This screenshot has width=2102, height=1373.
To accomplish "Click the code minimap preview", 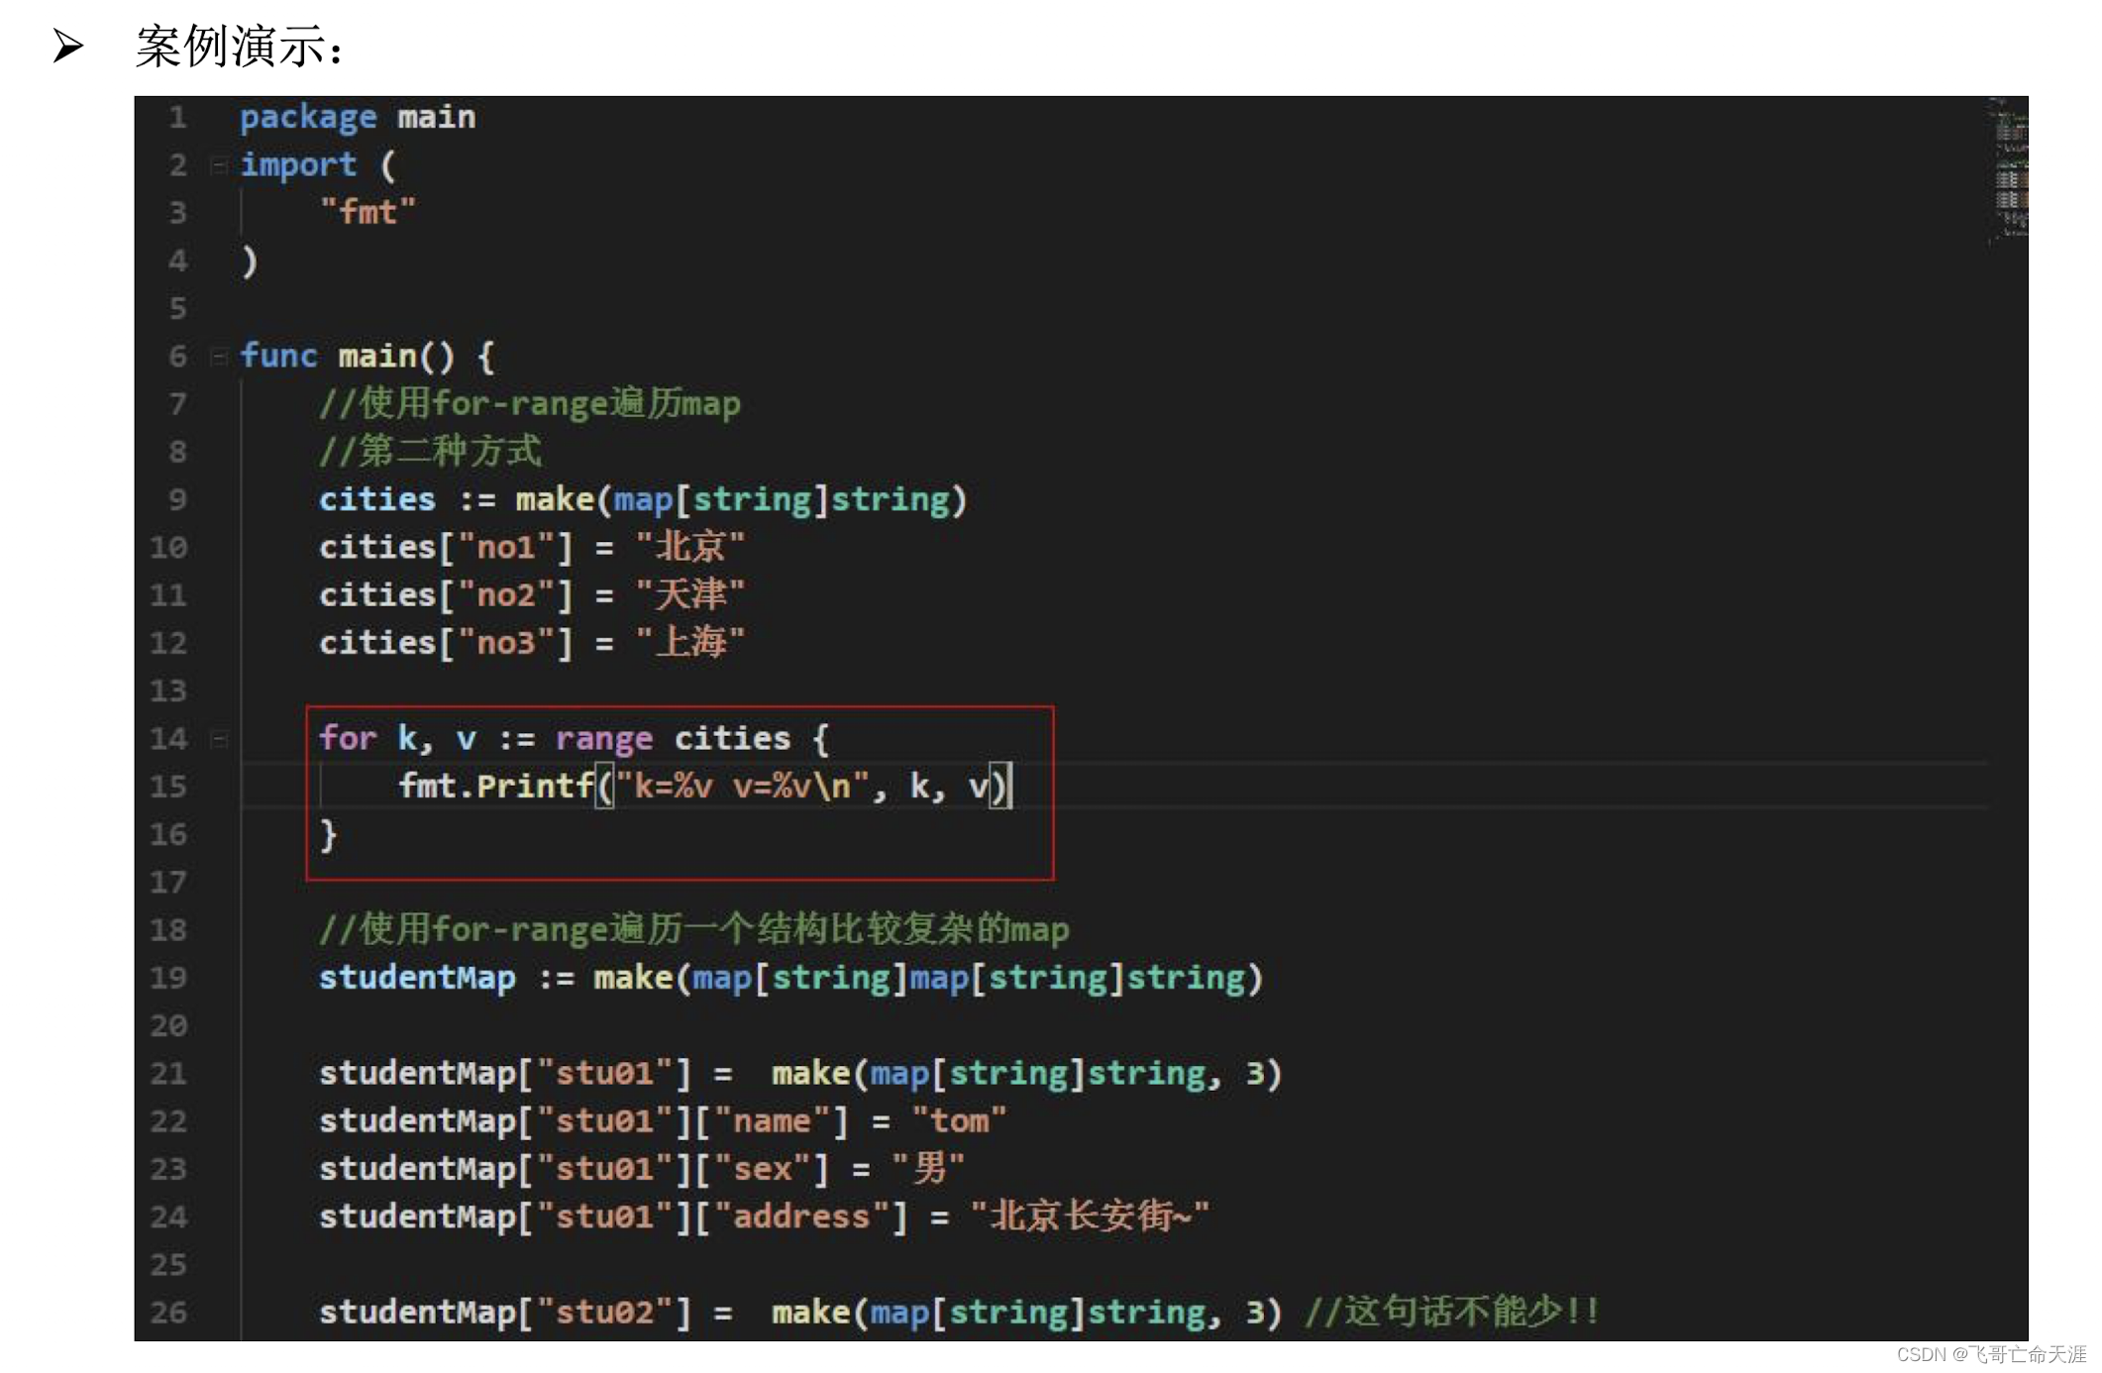I will click(2009, 169).
